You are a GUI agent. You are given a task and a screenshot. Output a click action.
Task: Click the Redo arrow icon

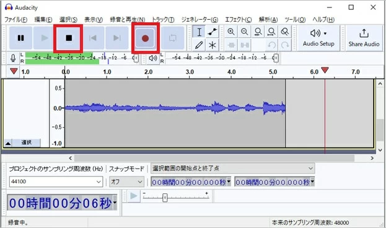285,45
